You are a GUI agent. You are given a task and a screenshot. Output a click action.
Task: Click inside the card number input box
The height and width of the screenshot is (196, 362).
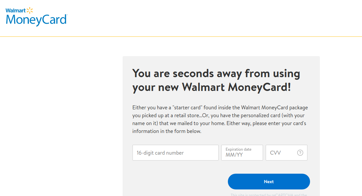pos(175,152)
